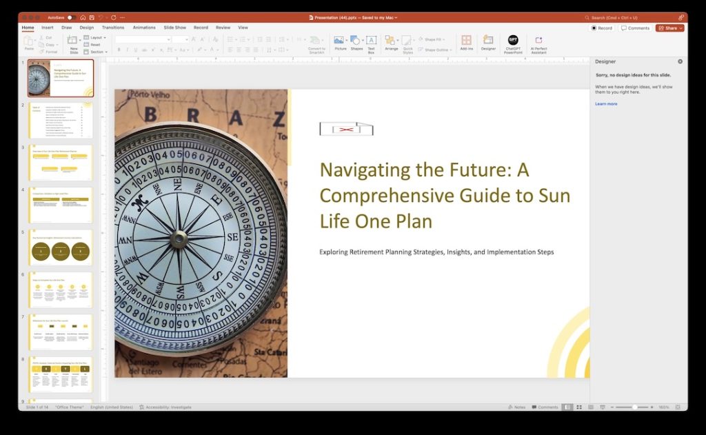Open the Add-ins icon
The height and width of the screenshot is (435, 706).
coord(467,43)
